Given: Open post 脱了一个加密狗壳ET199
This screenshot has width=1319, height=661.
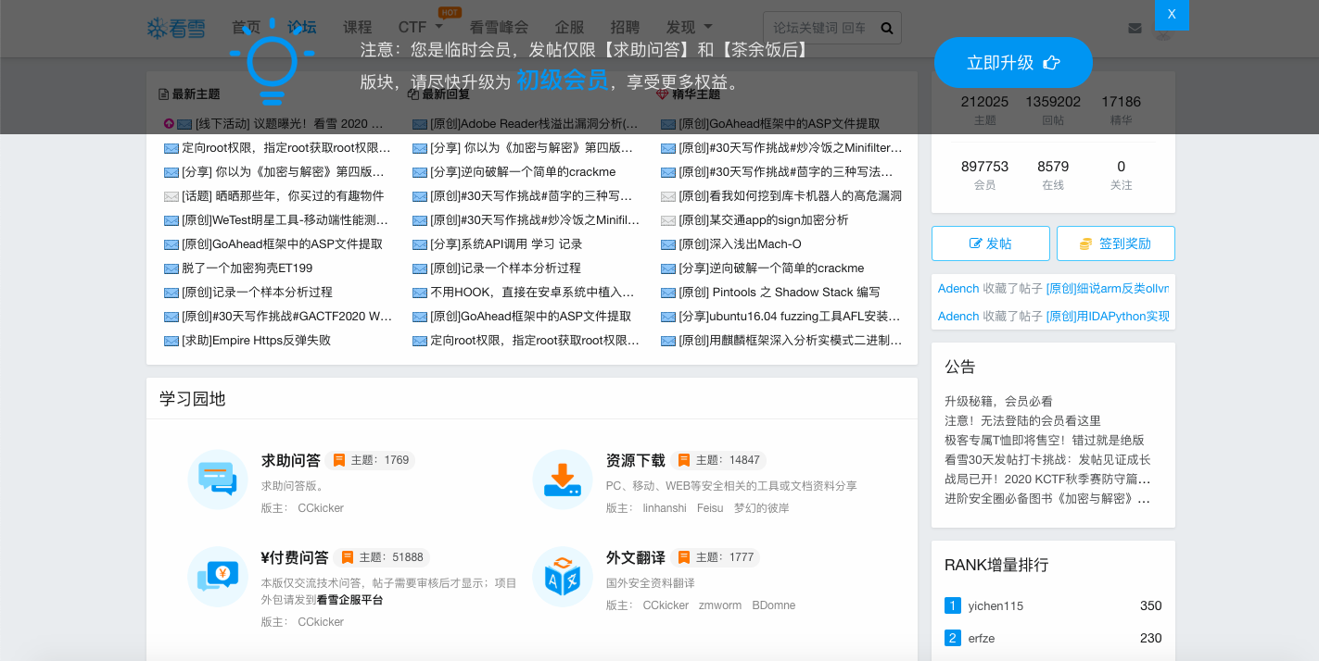Looking at the screenshot, I should click(247, 268).
